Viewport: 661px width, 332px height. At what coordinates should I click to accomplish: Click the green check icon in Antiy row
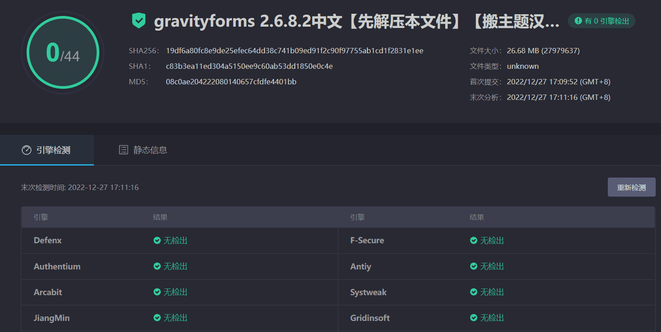[473, 266]
